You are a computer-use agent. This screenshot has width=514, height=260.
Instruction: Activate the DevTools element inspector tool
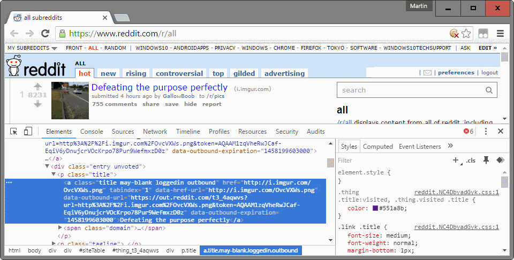click(14, 132)
